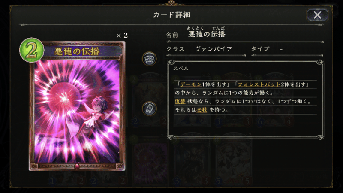Image resolution: width=343 pixels, height=193 pixels.
Task: Click the タイプ field label
Action: (260, 49)
